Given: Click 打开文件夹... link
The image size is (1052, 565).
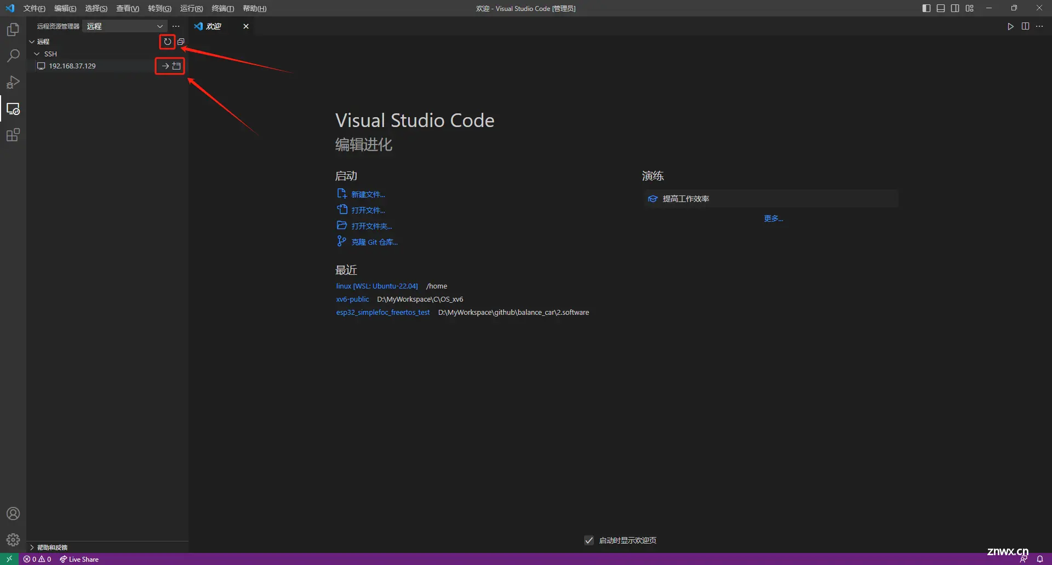Looking at the screenshot, I should (371, 226).
